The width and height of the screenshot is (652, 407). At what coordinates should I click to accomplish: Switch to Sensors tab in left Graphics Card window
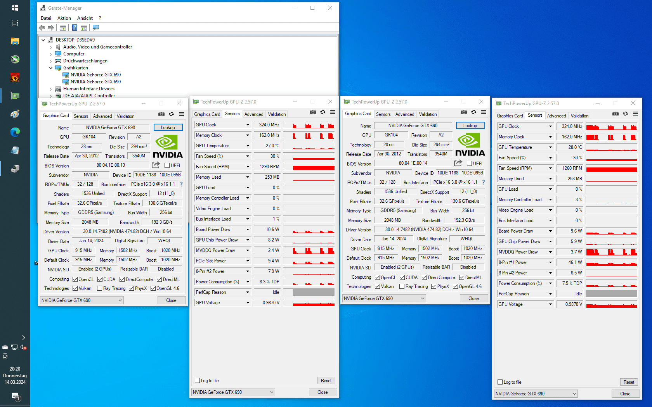[x=81, y=116]
